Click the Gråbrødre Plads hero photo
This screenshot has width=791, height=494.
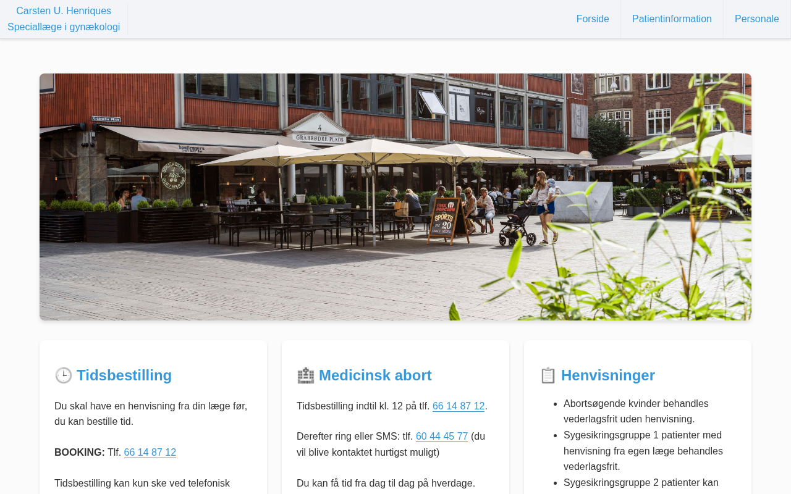coord(395,197)
